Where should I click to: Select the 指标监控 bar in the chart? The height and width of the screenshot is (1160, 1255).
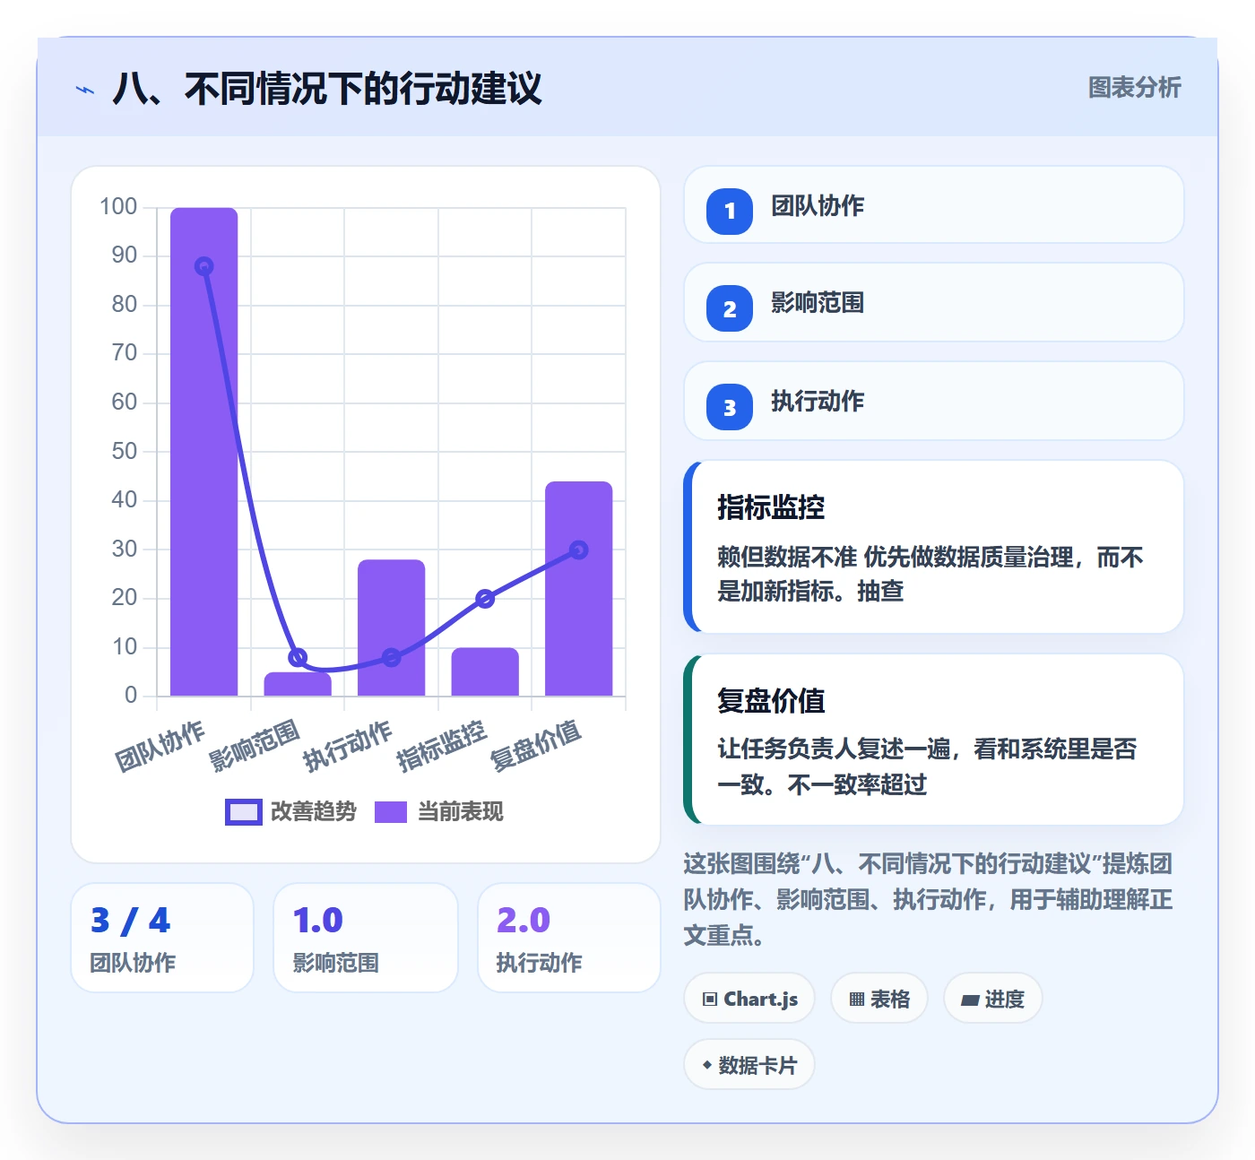point(485,671)
